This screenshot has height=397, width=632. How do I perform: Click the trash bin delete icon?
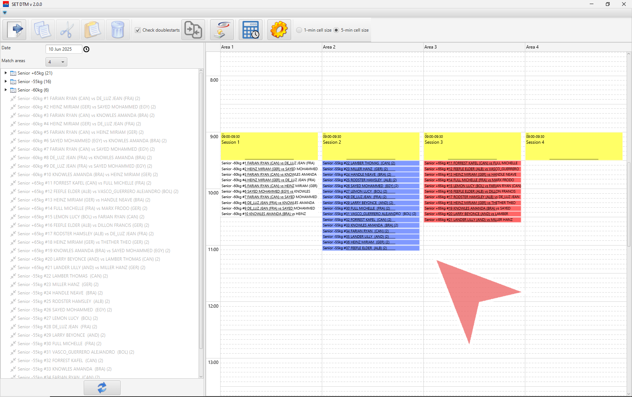(x=118, y=30)
